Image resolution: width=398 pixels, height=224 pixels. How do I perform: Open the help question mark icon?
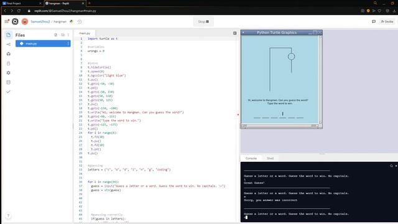8,216
